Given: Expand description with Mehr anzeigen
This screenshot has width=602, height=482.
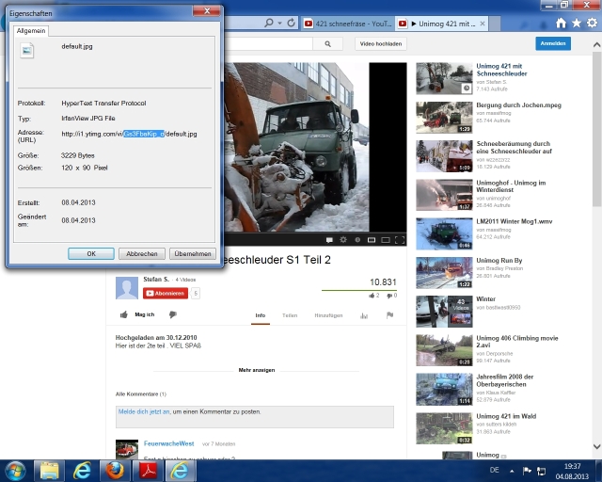Looking at the screenshot, I should pyautogui.click(x=257, y=370).
